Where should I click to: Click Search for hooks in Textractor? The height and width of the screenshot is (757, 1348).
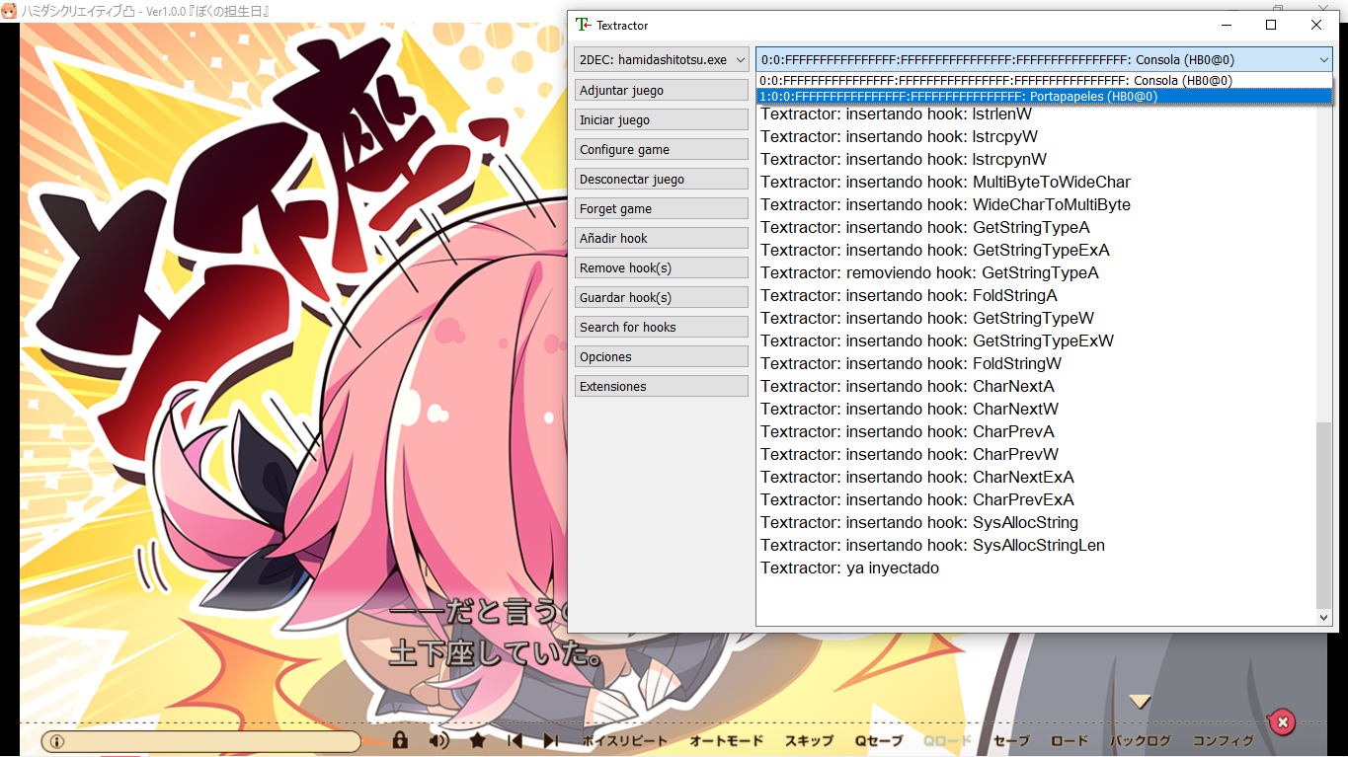click(x=661, y=326)
